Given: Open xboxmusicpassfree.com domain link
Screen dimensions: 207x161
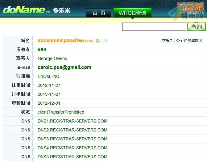Looking at the screenshot, I should (65, 41).
